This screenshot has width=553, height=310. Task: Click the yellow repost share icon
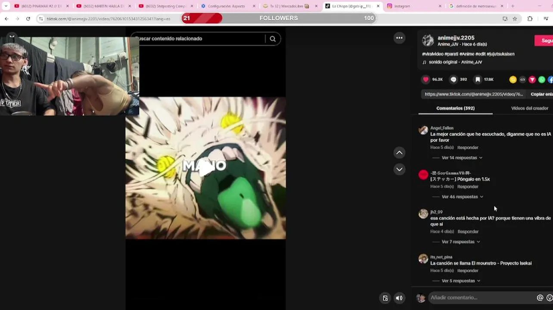click(x=513, y=80)
